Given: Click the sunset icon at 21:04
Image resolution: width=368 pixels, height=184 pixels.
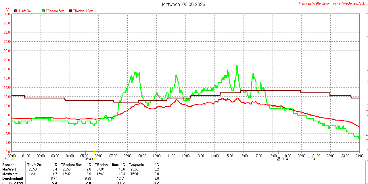Looking at the screenshot, I should tap(317, 159).
